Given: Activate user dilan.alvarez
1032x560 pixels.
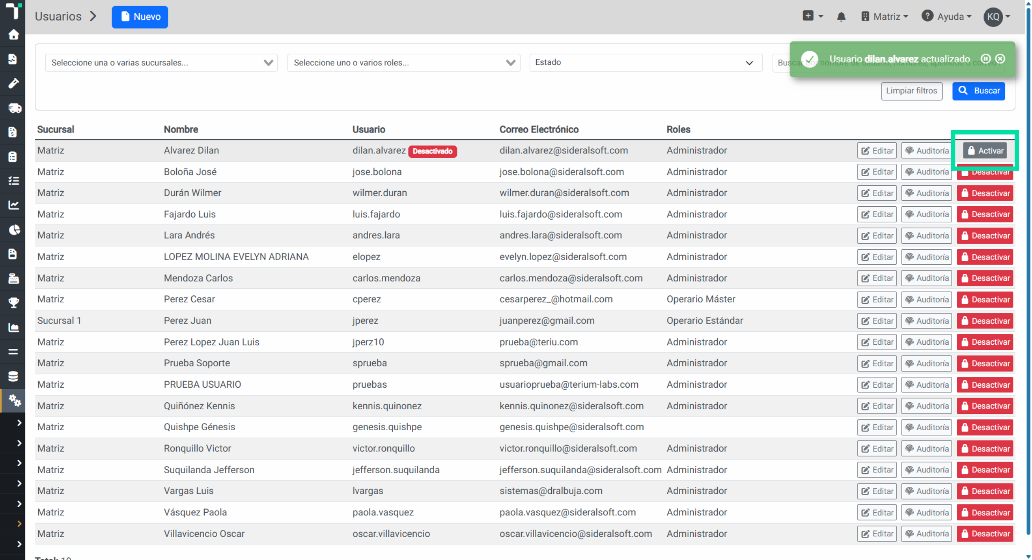Looking at the screenshot, I should tap(985, 150).
